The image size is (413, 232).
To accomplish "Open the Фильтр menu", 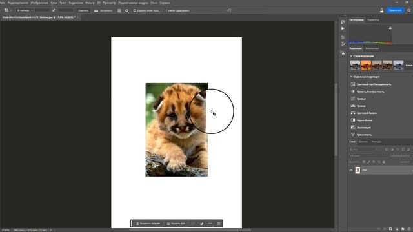I will point(90,3).
